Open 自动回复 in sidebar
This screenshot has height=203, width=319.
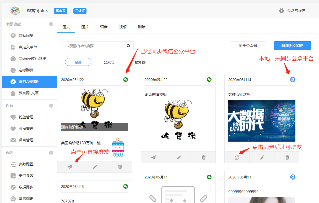(26, 36)
